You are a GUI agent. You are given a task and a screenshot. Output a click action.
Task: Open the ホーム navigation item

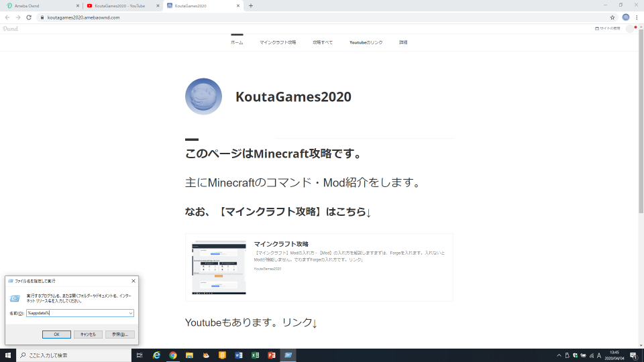pos(237,42)
